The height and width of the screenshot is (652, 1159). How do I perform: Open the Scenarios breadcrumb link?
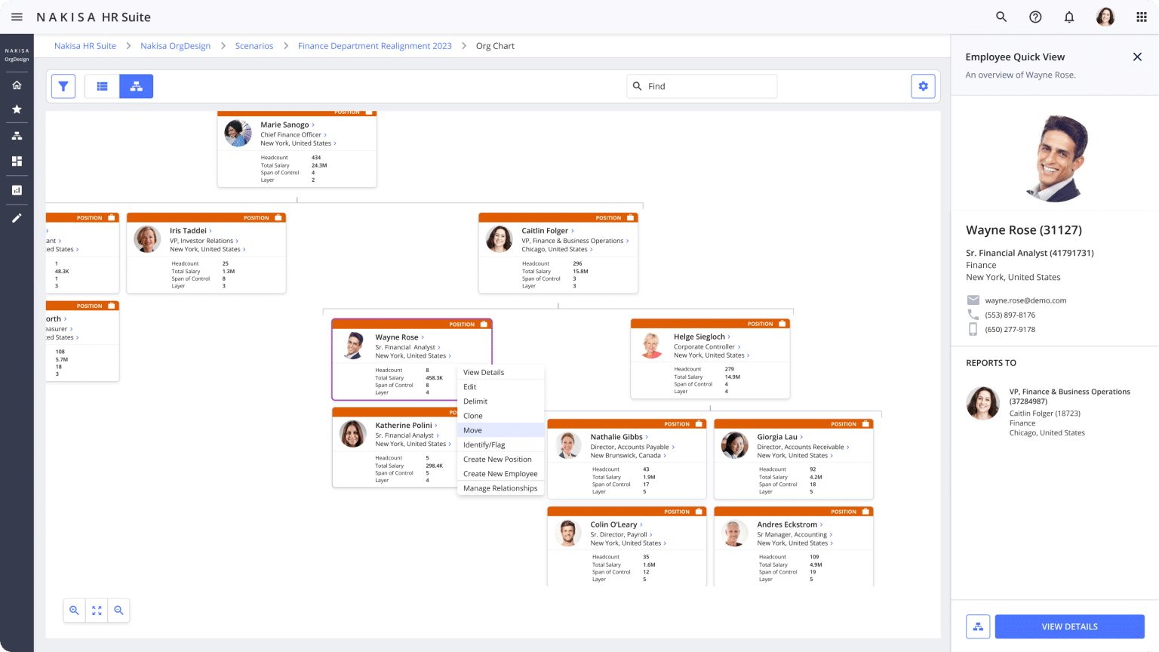[254, 45]
